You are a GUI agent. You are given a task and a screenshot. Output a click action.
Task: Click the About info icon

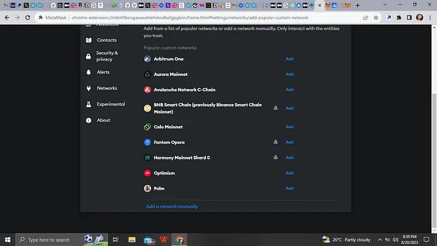pos(89,120)
